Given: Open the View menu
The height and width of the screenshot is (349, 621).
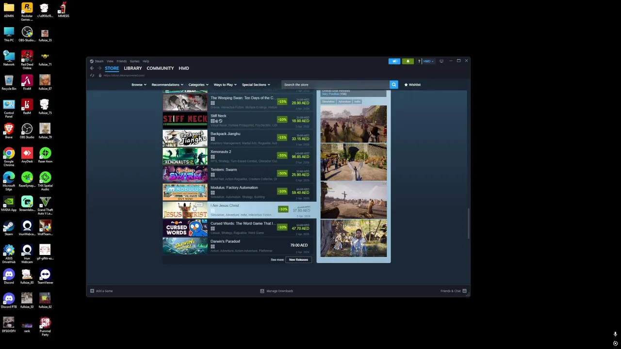Looking at the screenshot, I should point(110,61).
